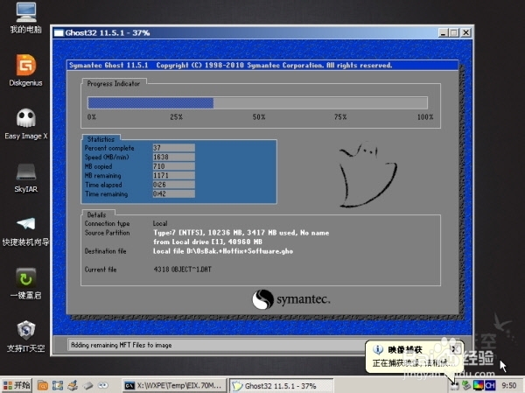The width and height of the screenshot is (525, 393).
Task: Open the My Computer desktop icon
Action: pyautogui.click(x=25, y=17)
